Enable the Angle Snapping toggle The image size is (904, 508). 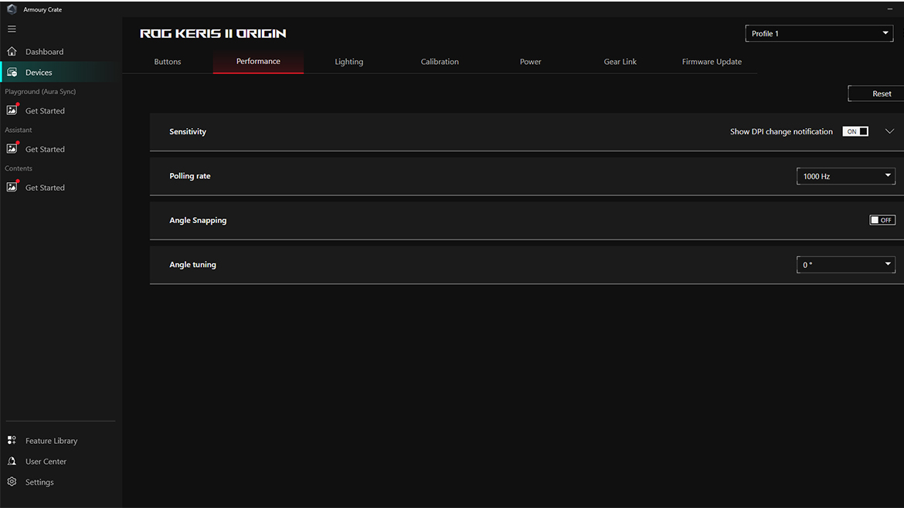point(882,220)
